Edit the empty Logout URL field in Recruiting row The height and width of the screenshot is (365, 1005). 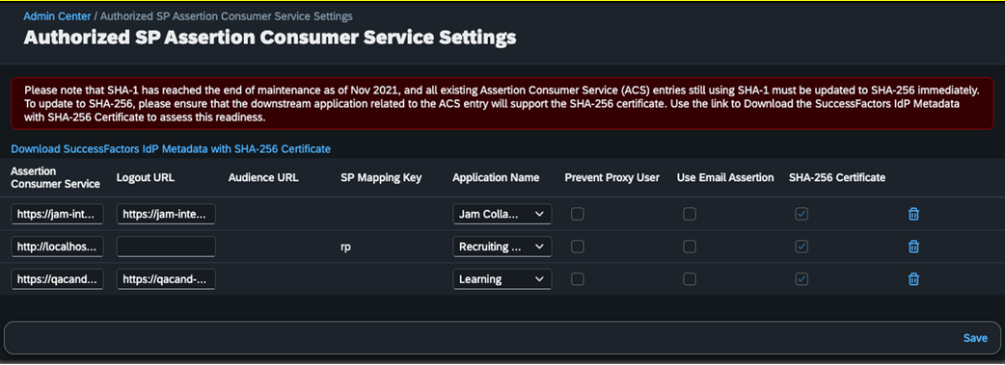point(166,247)
